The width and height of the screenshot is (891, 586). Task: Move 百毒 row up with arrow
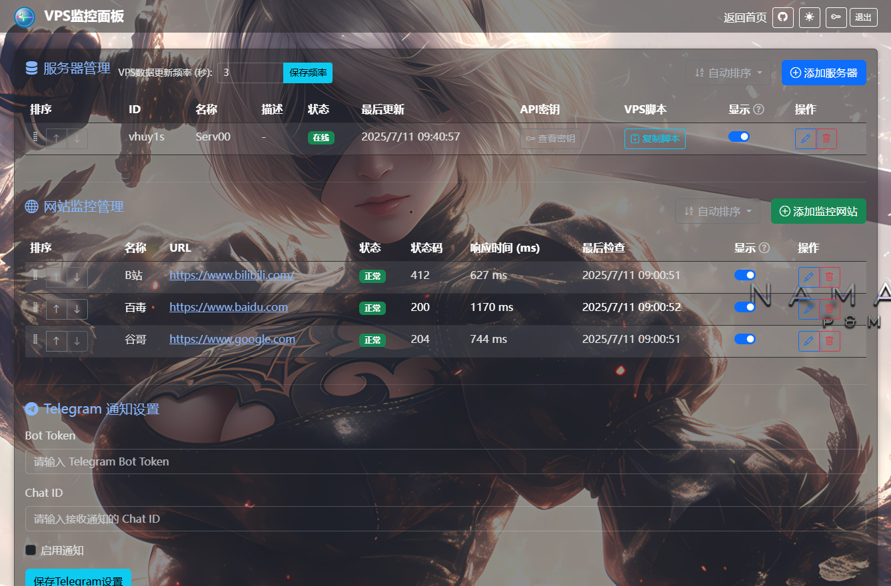[x=57, y=308]
